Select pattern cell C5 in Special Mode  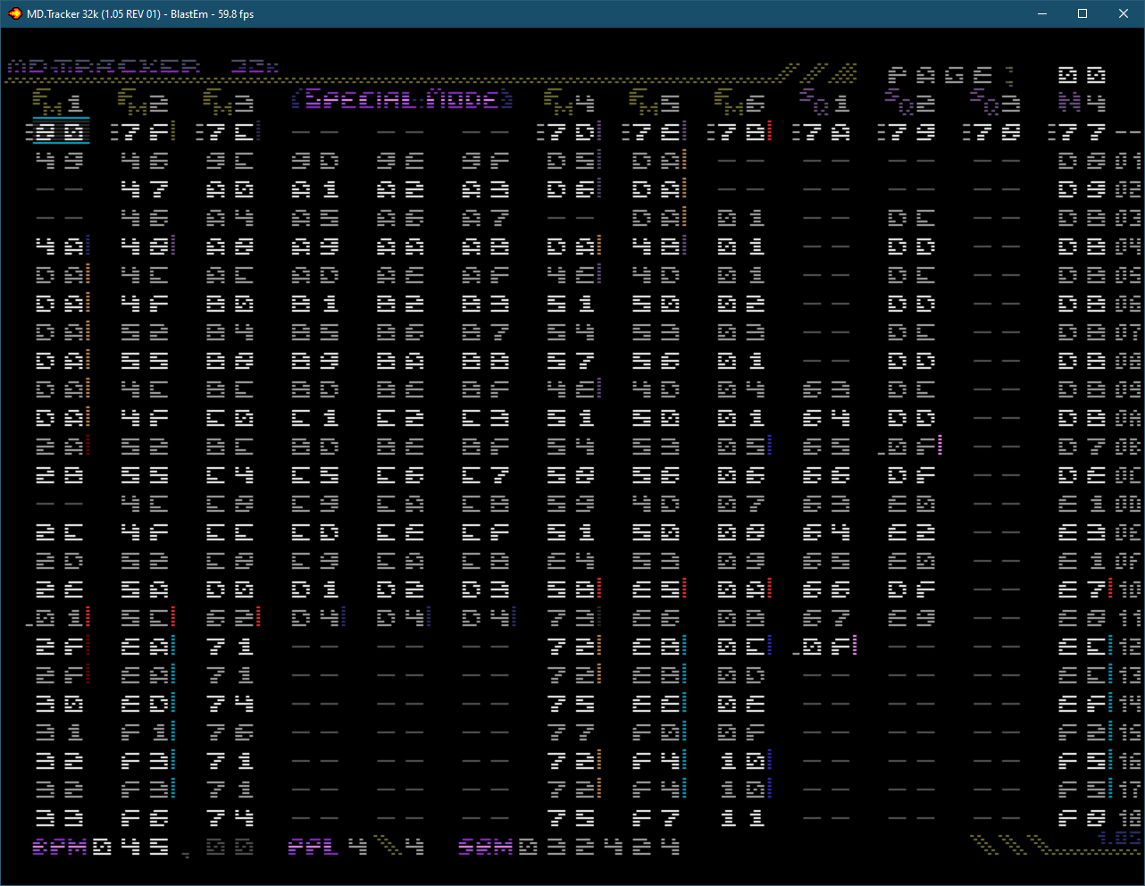(x=316, y=475)
